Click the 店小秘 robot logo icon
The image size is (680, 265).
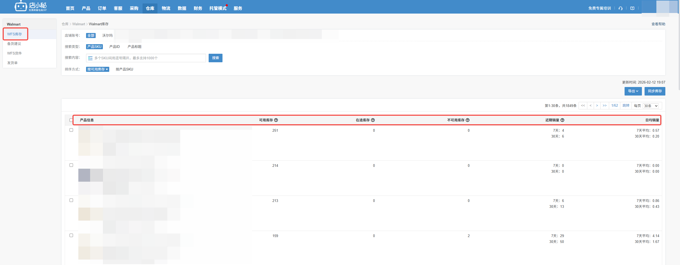pyautogui.click(x=21, y=6)
